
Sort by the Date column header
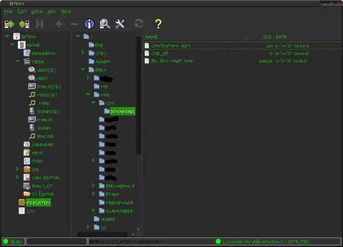pyautogui.click(x=281, y=37)
